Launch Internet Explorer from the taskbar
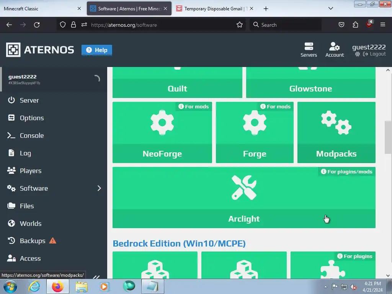This screenshot has height=294, width=392. [x=34, y=286]
